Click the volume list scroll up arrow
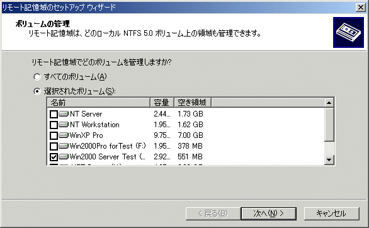This screenshot has width=369, height=228. click(329, 103)
